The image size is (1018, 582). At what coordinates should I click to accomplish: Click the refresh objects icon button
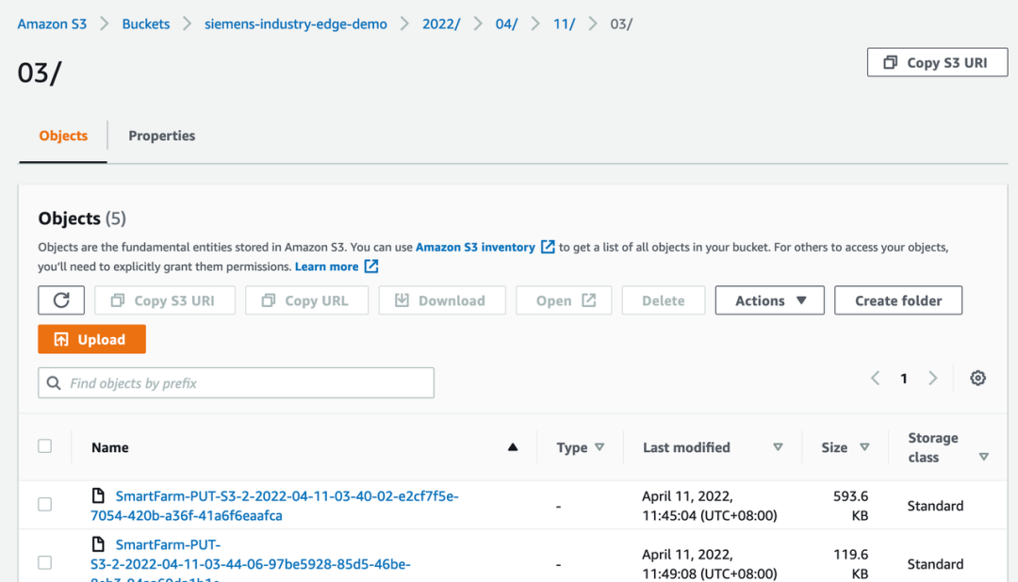click(x=61, y=300)
